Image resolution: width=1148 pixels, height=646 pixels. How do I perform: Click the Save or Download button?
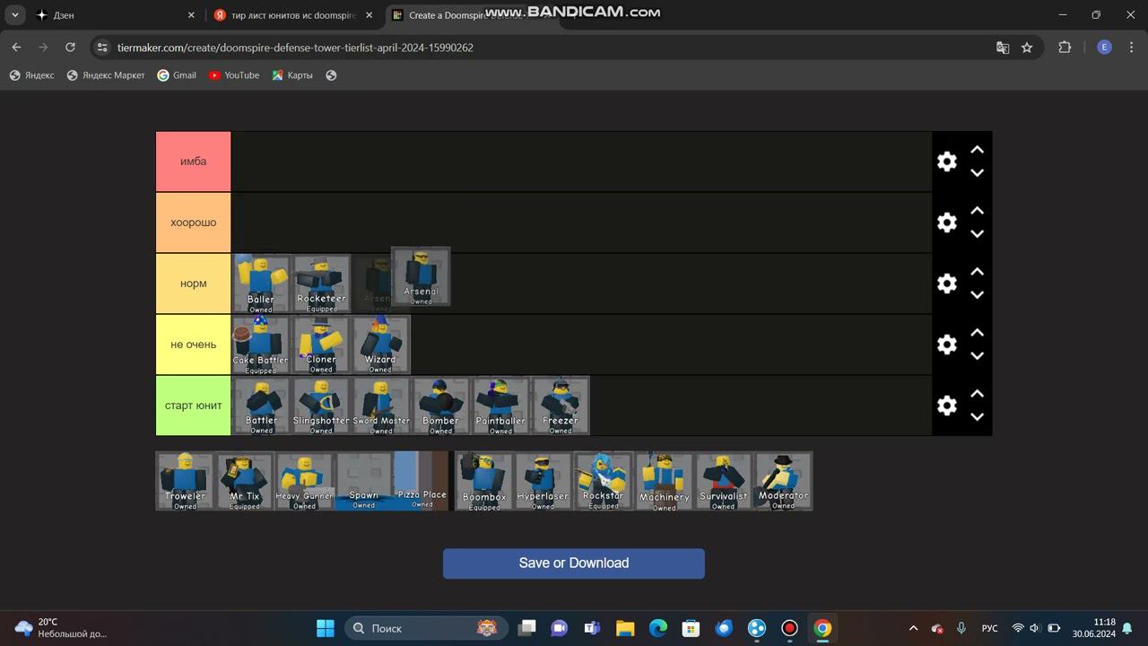point(573,563)
